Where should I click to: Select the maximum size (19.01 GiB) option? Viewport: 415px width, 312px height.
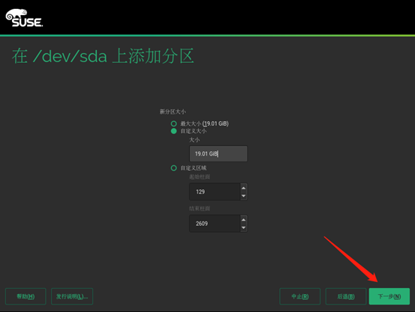173,123
